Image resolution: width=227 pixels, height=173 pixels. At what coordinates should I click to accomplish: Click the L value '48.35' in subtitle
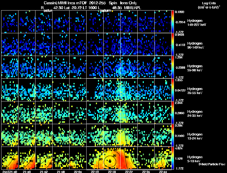(117, 8)
